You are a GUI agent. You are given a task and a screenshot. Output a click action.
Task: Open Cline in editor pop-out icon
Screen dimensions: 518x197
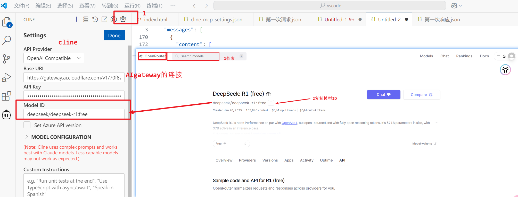point(104,19)
